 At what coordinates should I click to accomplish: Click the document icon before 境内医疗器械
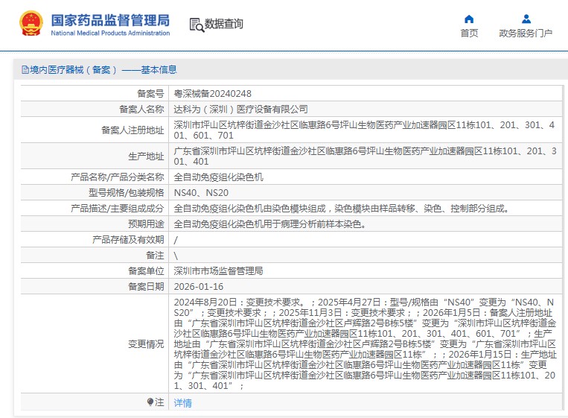pyautogui.click(x=25, y=70)
